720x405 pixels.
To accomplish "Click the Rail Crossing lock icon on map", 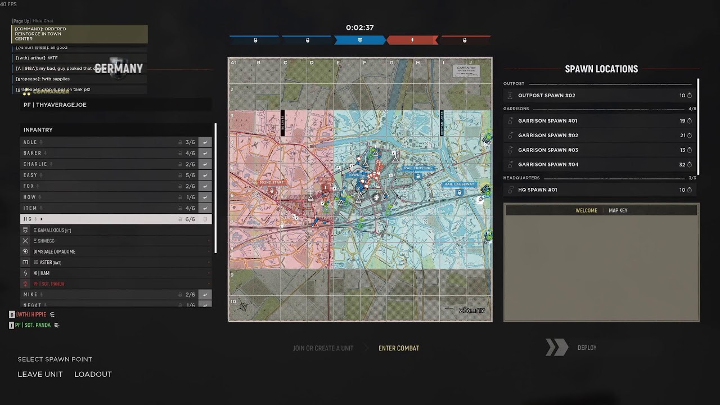I will [418, 176].
